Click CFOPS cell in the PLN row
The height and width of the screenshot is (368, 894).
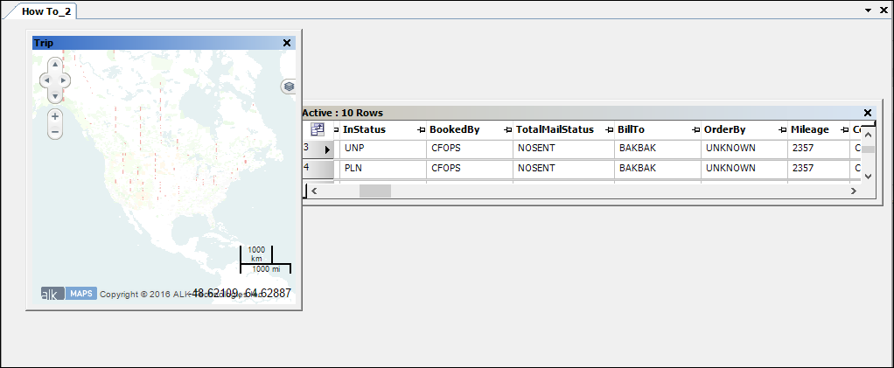click(469, 169)
